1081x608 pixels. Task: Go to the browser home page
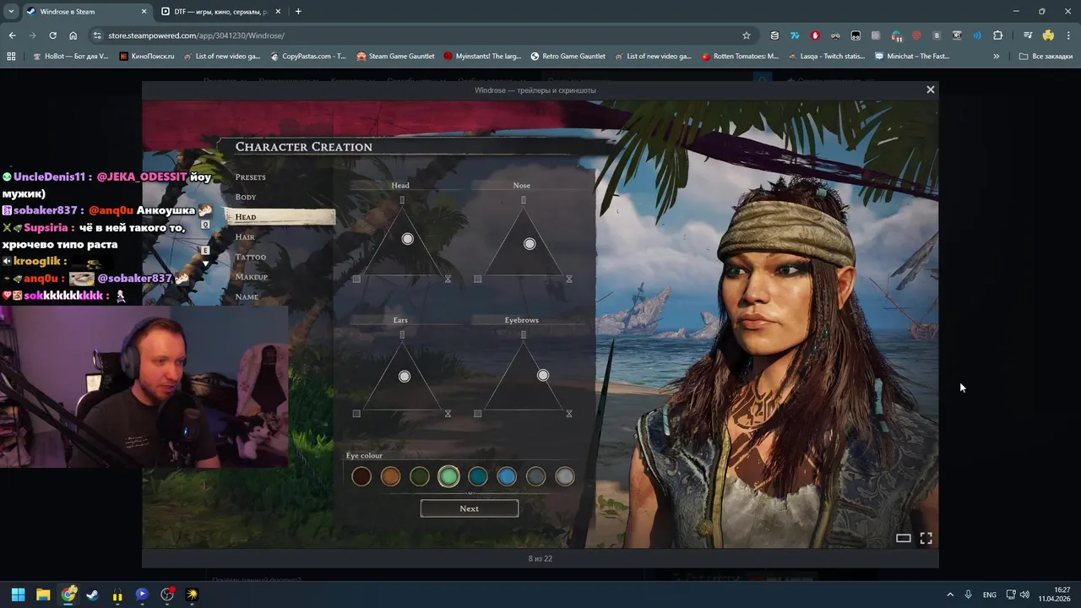coord(73,35)
